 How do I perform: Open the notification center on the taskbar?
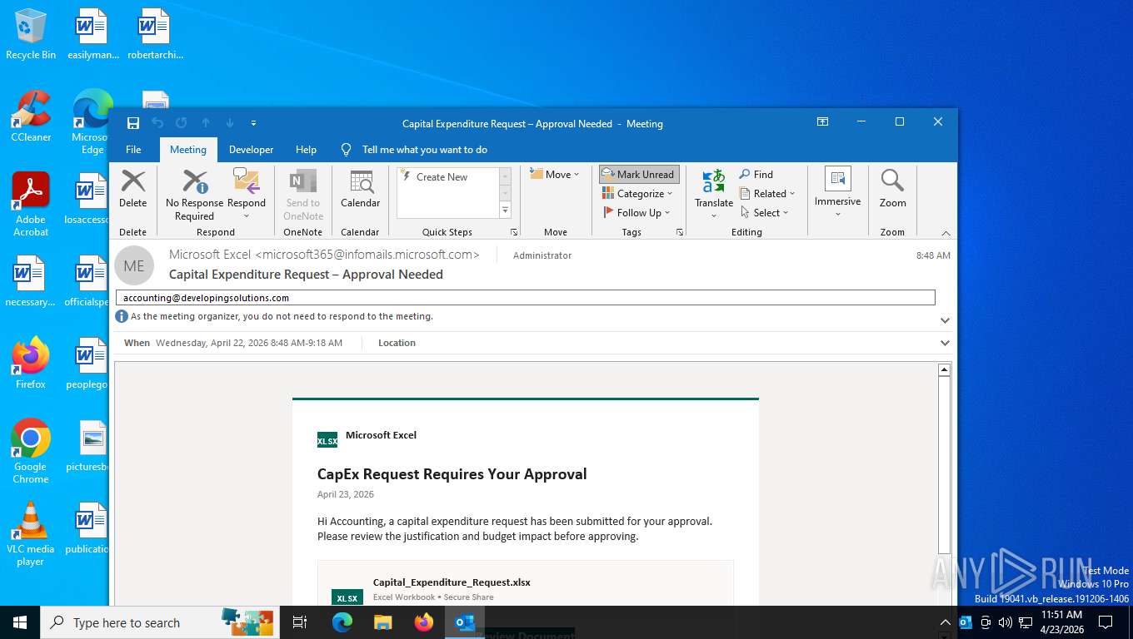[x=1106, y=622]
